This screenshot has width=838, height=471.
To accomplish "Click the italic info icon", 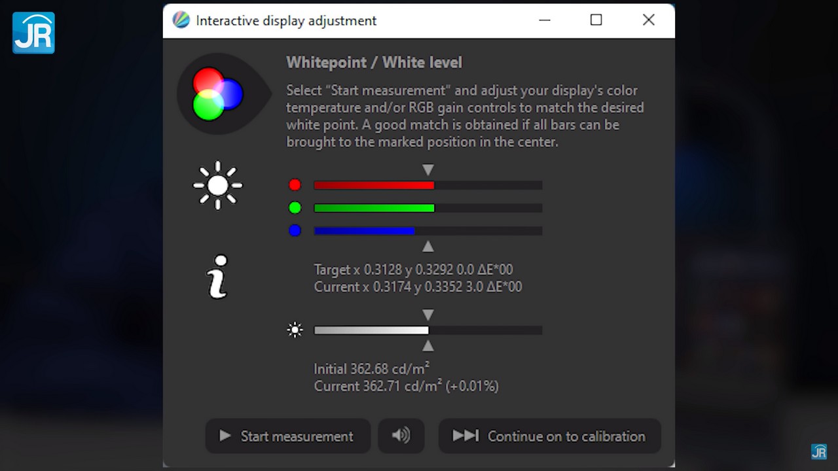I will tap(218, 277).
